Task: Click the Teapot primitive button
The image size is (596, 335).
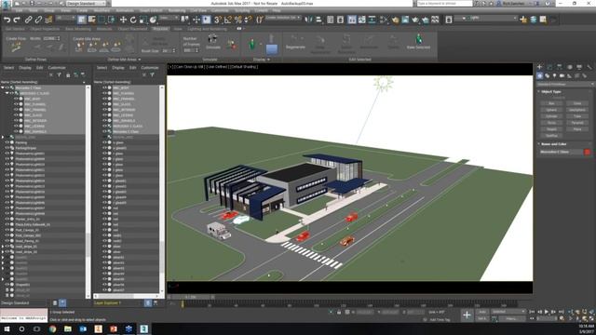Action: [x=551, y=129]
